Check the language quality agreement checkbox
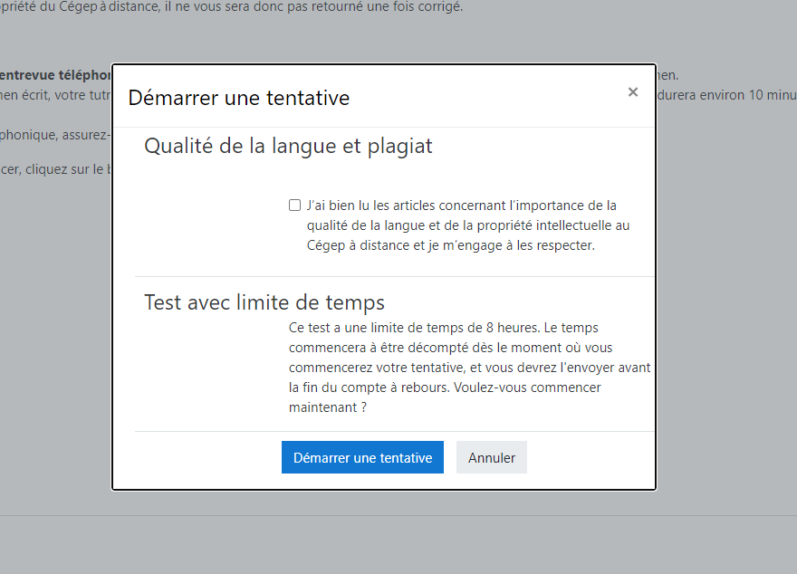Screen dimensions: 797x574 tap(294, 206)
